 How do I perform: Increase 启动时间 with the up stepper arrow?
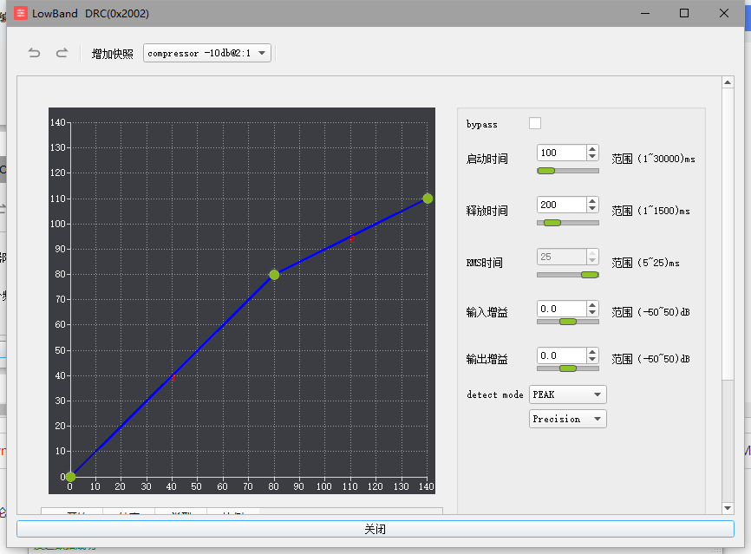(x=592, y=149)
